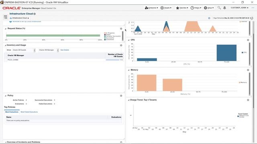
Task: Open the Oracle VM Manager grouping dropdown
Action: 49,50
